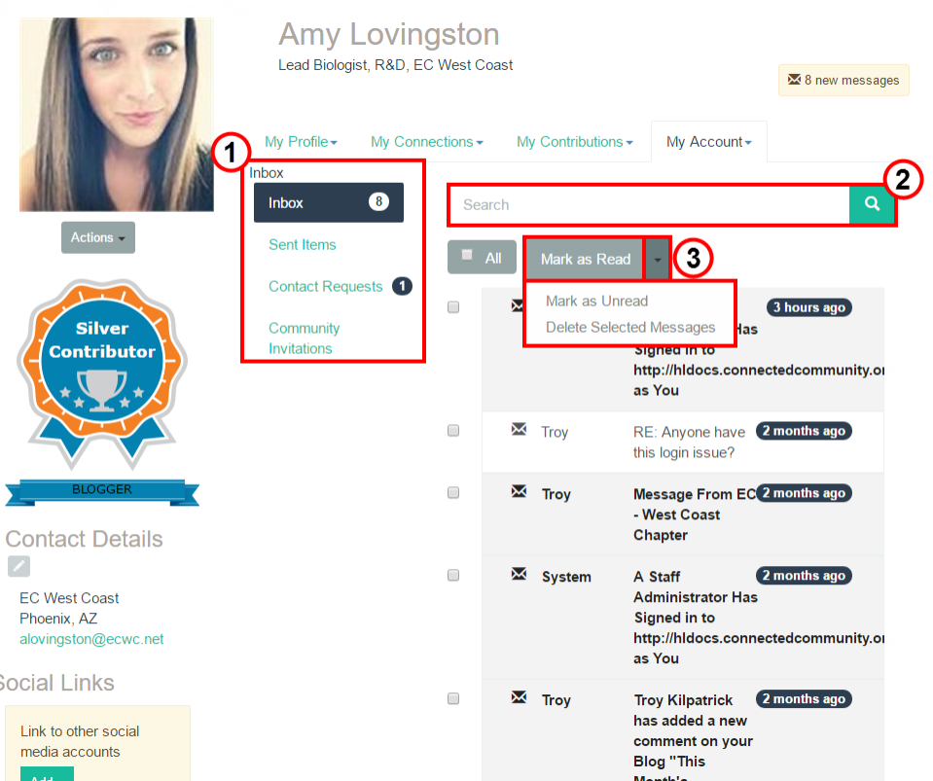Go to Sent Items
This screenshot has width=933, height=781.
(x=303, y=244)
